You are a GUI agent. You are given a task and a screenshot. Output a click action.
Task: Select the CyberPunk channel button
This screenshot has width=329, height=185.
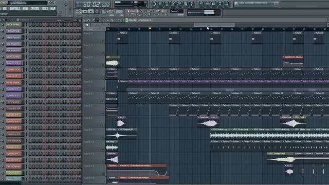tap(14, 31)
